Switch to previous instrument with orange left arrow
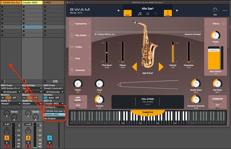The width and height of the screenshot is (231, 149). 135,67
